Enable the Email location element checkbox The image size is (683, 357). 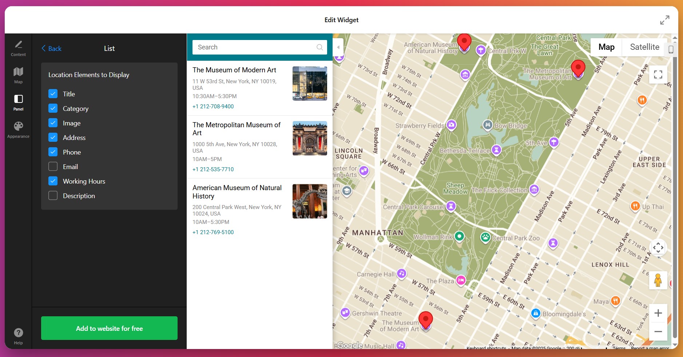pyautogui.click(x=53, y=167)
